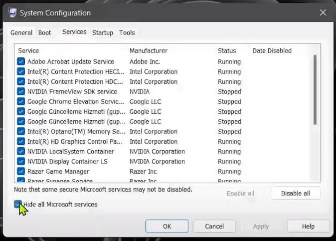Screen dimensions: 336x241
Task: Uncheck NVIDIA FrameView SDK service
Action: [x=21, y=91]
